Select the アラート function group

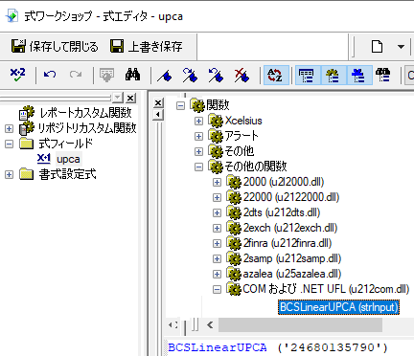click(x=241, y=136)
